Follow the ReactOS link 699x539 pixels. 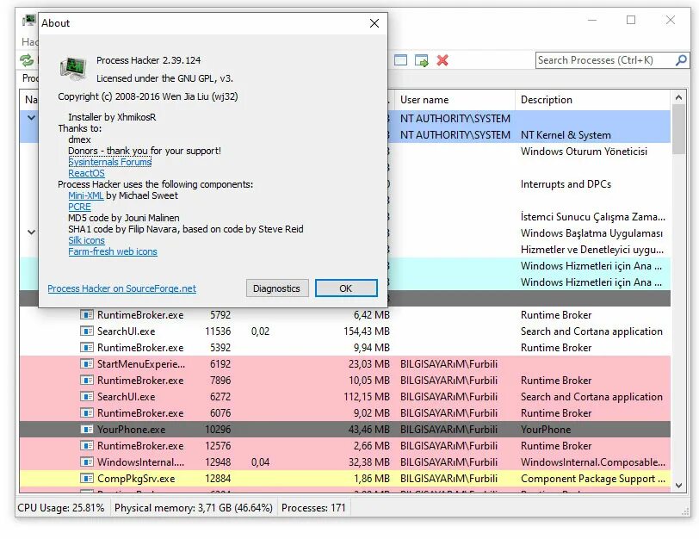pos(86,173)
